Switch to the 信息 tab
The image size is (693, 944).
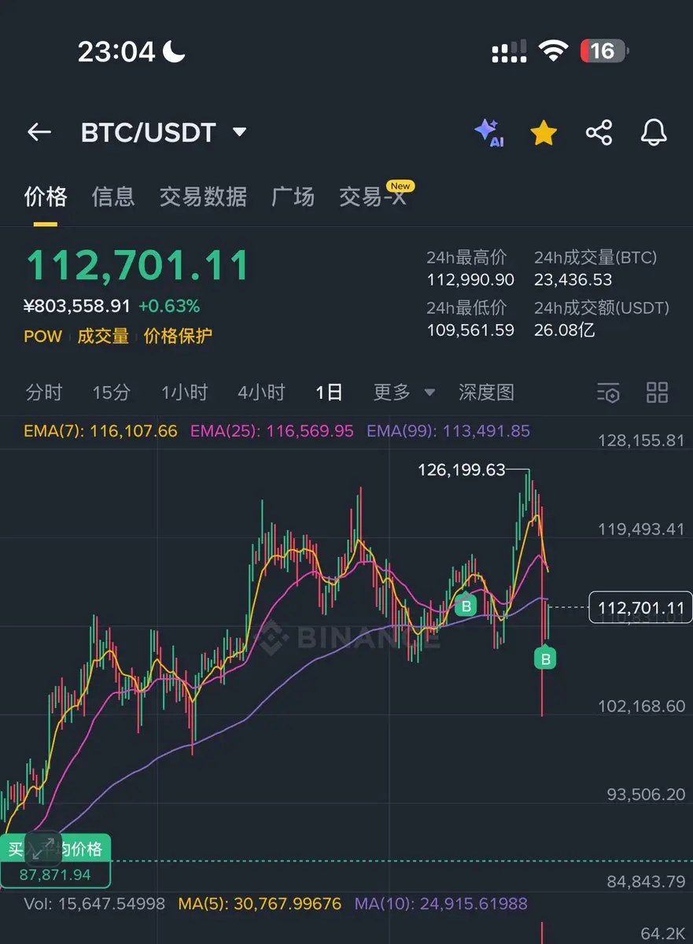[x=113, y=196]
